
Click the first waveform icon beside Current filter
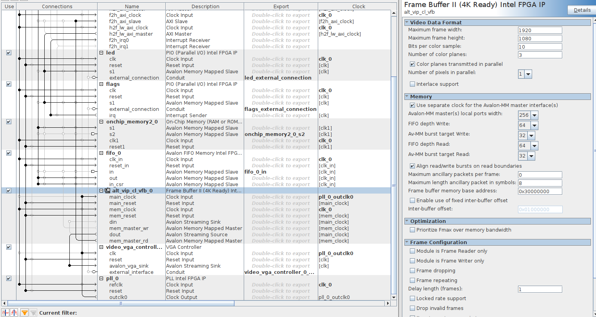[5, 313]
